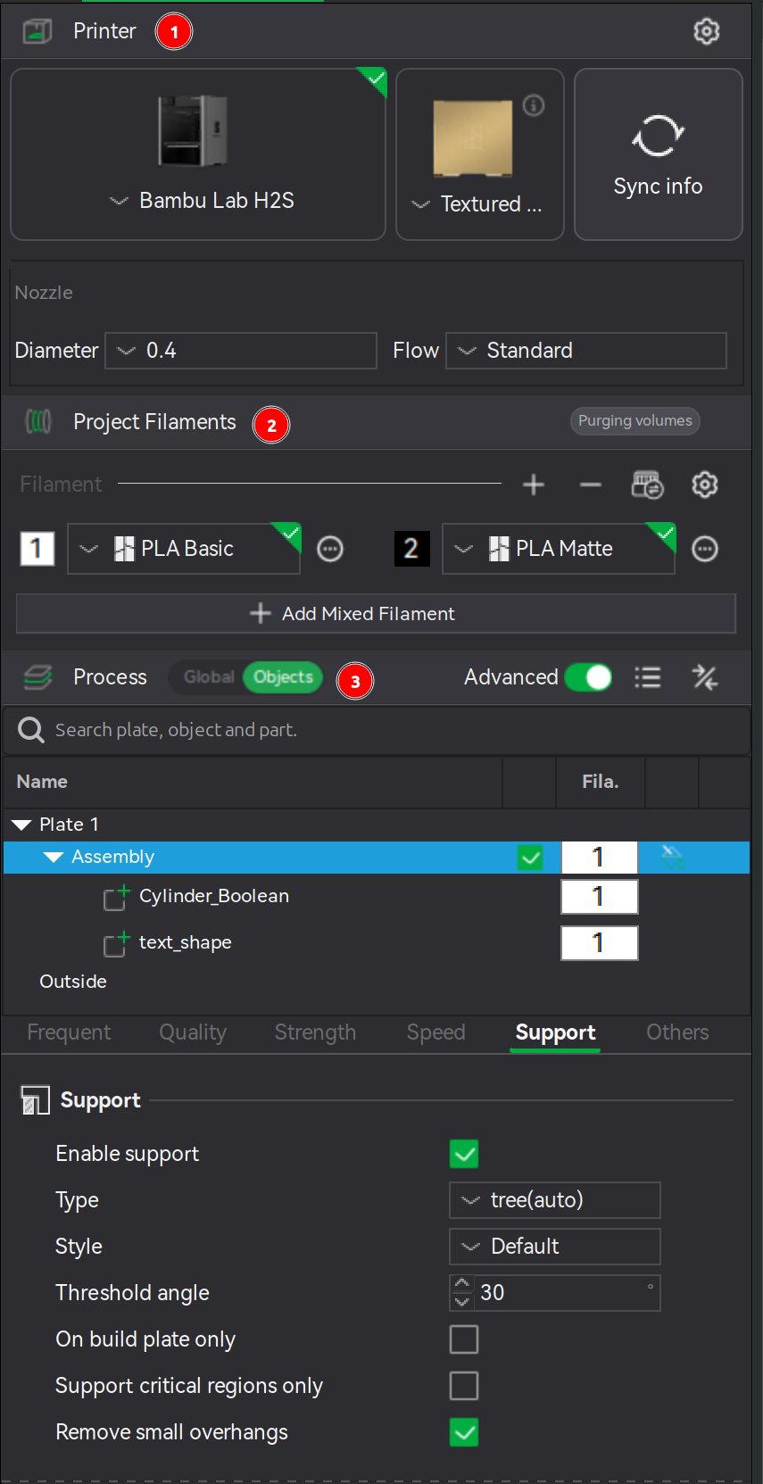This screenshot has width=763, height=1484.
Task: Click the Assembly filament number cell
Action: (x=599, y=858)
